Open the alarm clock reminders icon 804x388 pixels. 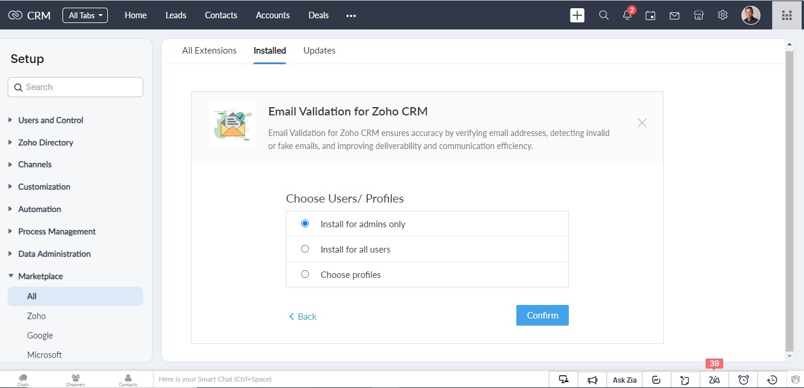(x=744, y=380)
